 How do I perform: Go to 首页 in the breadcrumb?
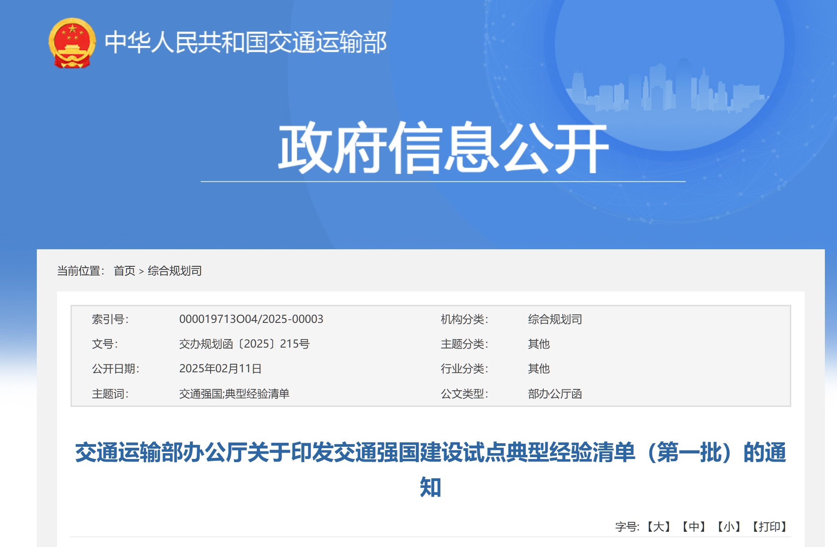click(124, 271)
